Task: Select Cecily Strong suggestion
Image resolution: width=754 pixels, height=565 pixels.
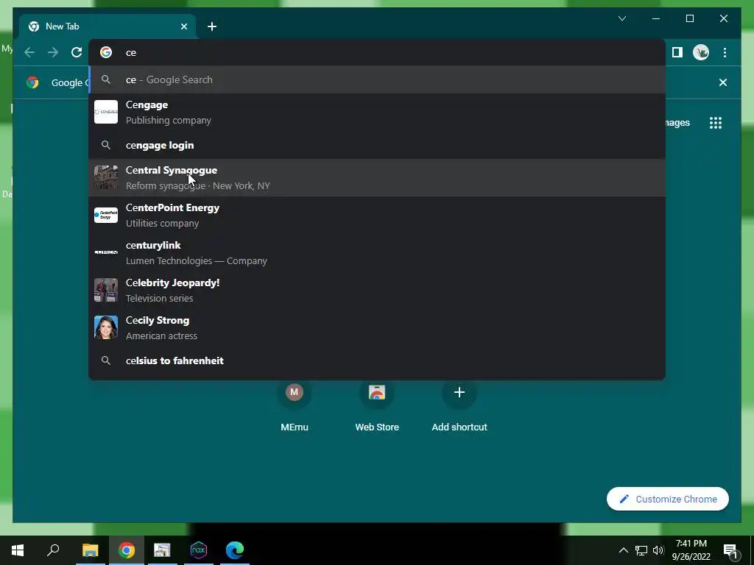Action: tap(377, 327)
